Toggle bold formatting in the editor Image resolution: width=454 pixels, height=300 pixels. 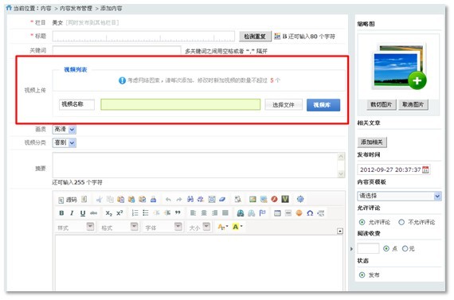click(61, 213)
